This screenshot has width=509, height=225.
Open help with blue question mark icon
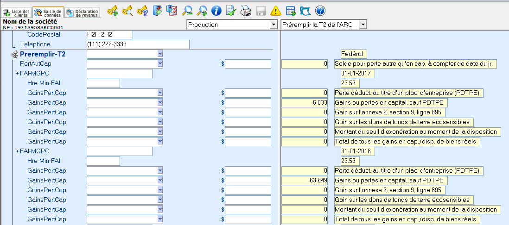[320, 11]
